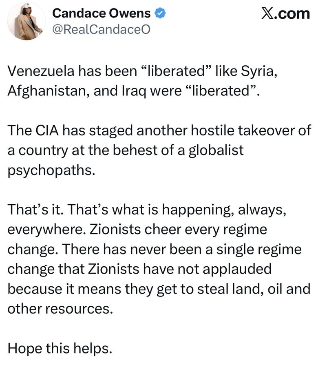Click the phrase "other resources"
Screen dimensions: 318x367
(59, 309)
